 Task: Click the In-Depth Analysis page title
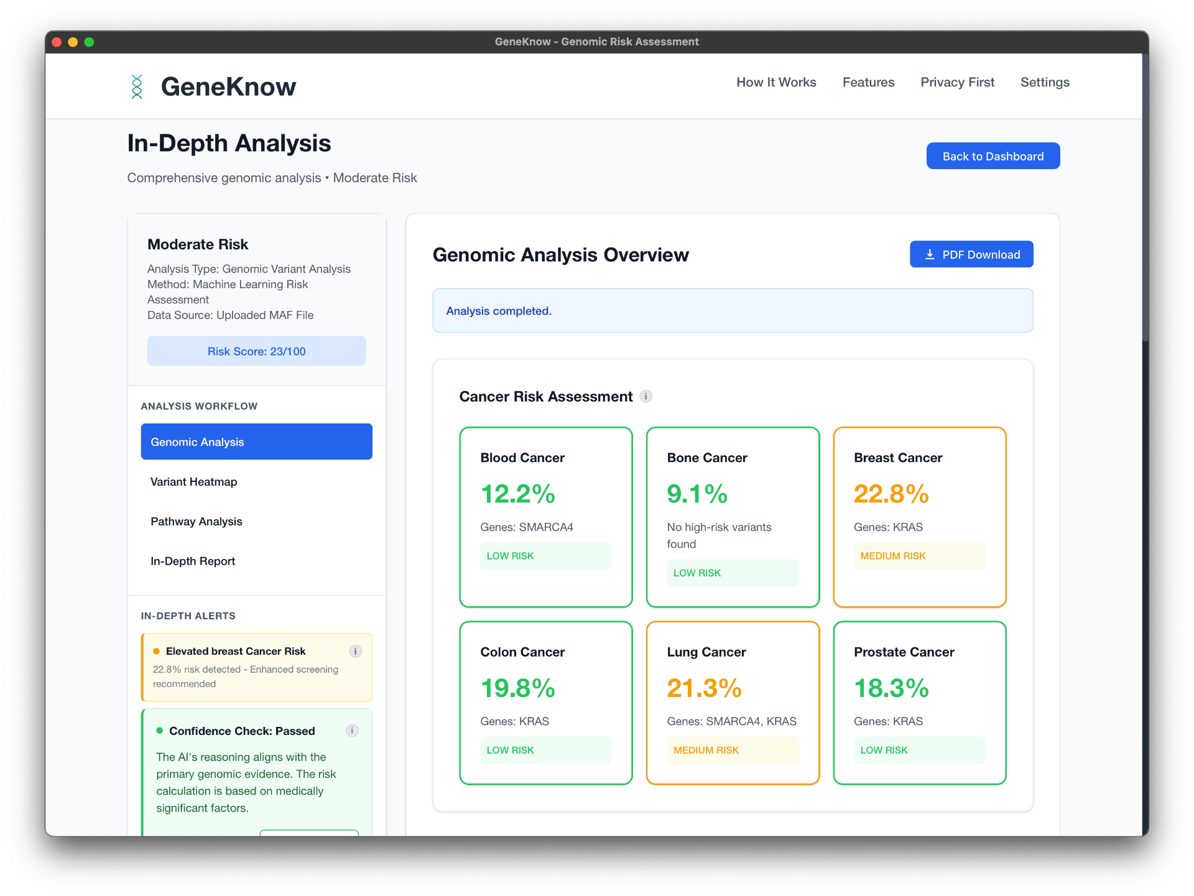(229, 143)
